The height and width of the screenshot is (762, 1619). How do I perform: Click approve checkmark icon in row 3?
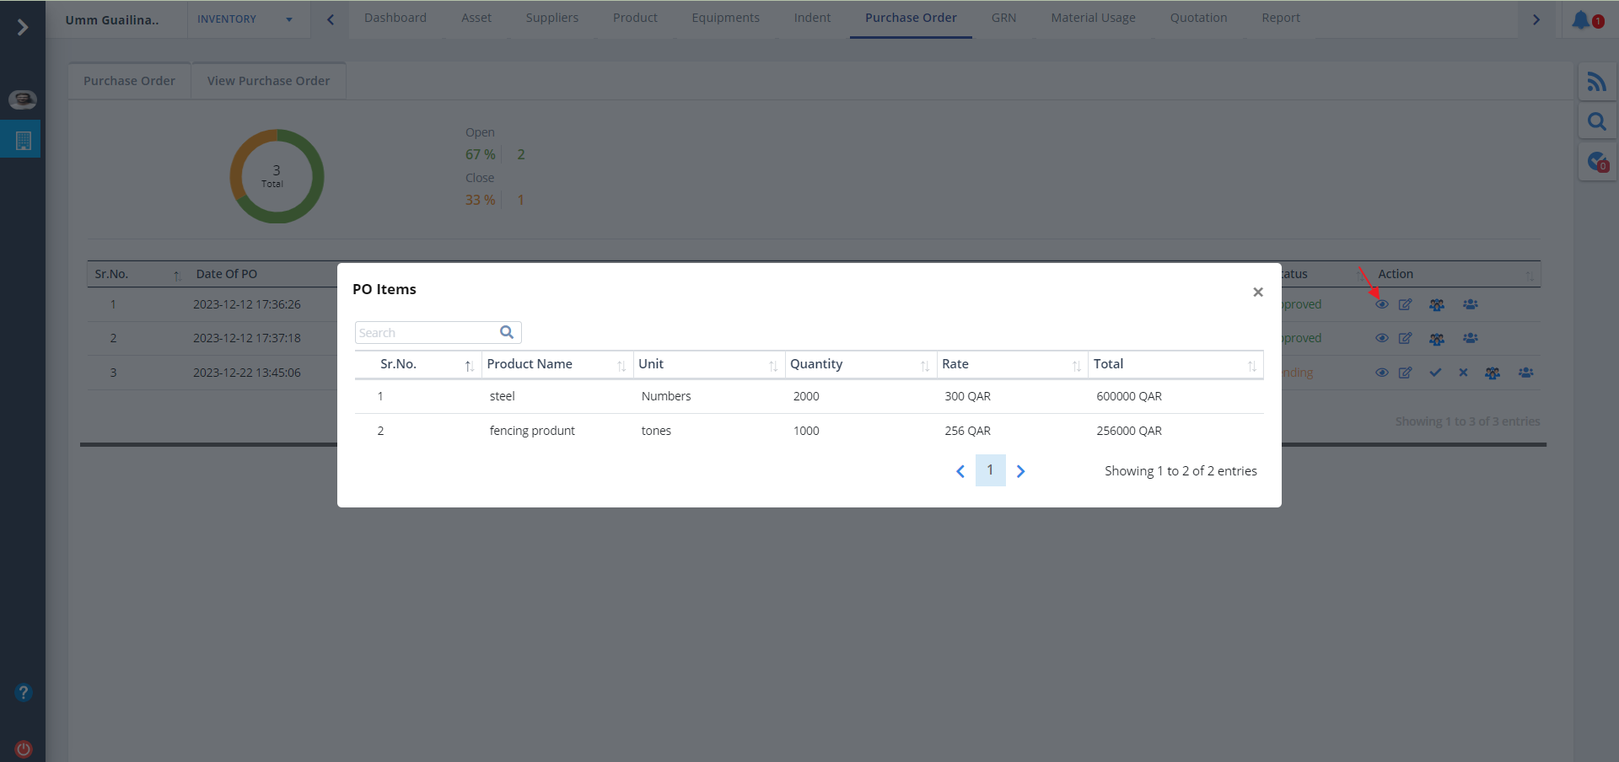[x=1435, y=373]
